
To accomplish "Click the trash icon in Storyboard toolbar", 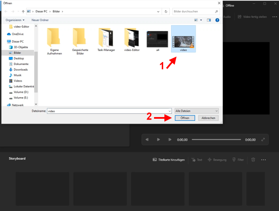I will (x=253, y=159).
